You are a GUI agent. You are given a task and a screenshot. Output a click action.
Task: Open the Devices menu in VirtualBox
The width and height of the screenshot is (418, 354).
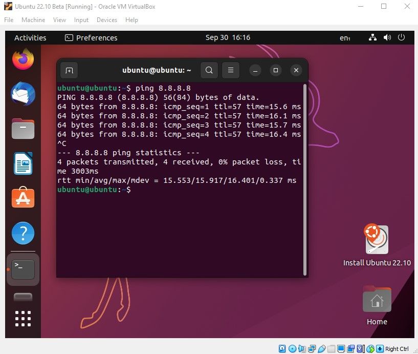pyautogui.click(x=106, y=20)
